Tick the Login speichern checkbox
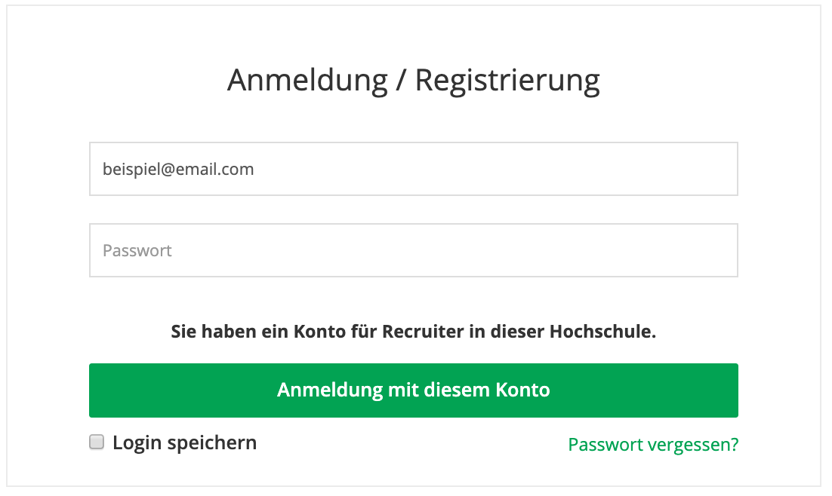The image size is (832, 496). point(97,442)
